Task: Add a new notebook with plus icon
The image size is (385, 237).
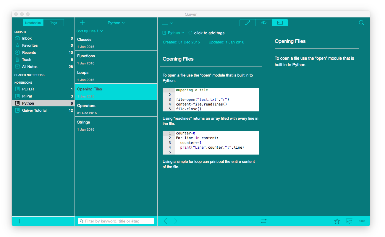Action: (19, 221)
